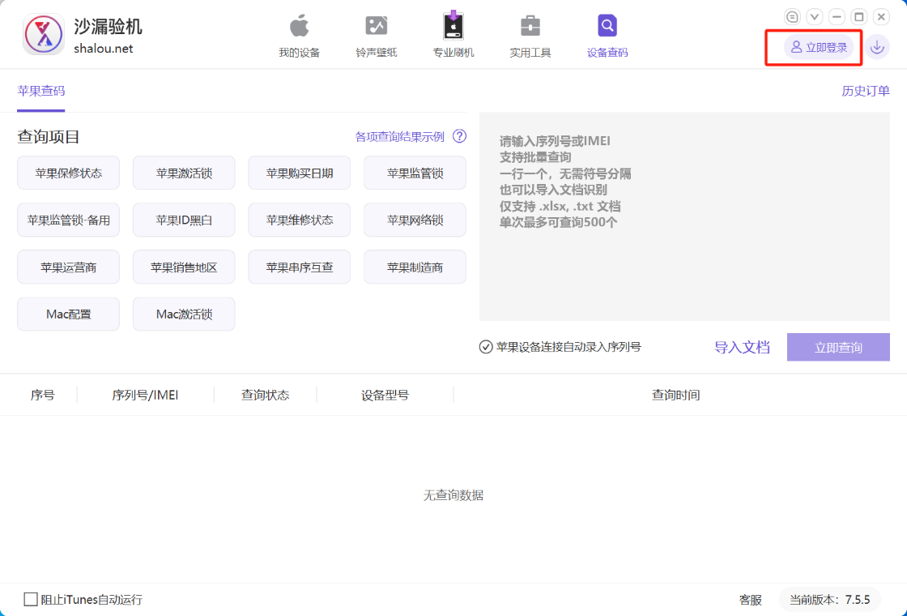The image size is (907, 616).
Task: Click the serial number/IMEI input area
Action: [x=684, y=216]
